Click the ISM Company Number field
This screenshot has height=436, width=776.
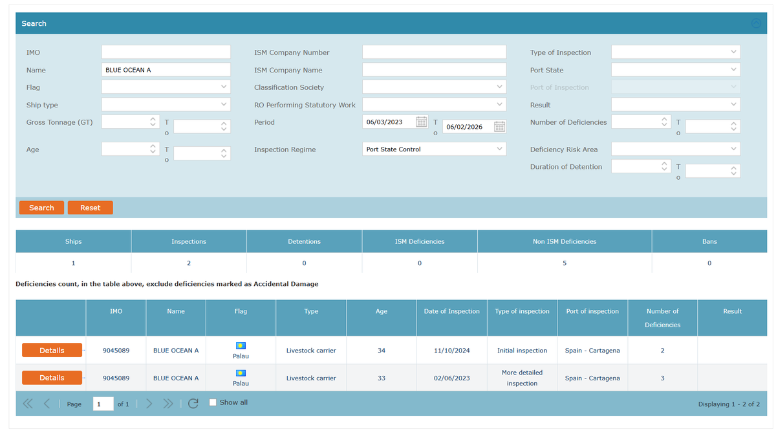434,52
